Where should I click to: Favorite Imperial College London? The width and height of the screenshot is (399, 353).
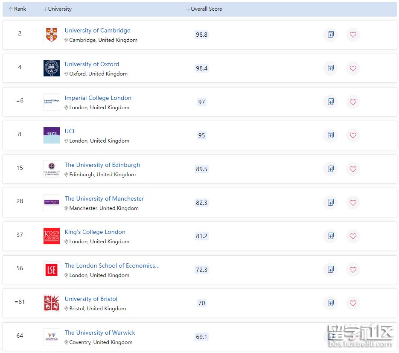(x=353, y=102)
